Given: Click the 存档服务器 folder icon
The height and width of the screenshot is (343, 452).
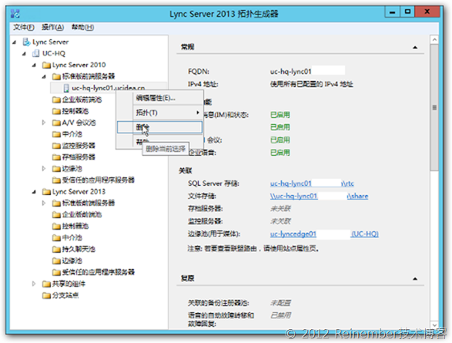Looking at the screenshot, I should point(56,157).
